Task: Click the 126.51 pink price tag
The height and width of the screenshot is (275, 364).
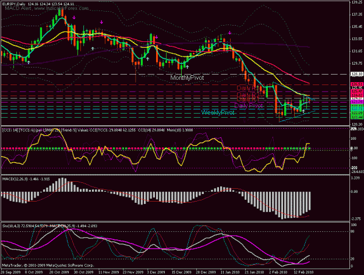Action: (x=356, y=84)
